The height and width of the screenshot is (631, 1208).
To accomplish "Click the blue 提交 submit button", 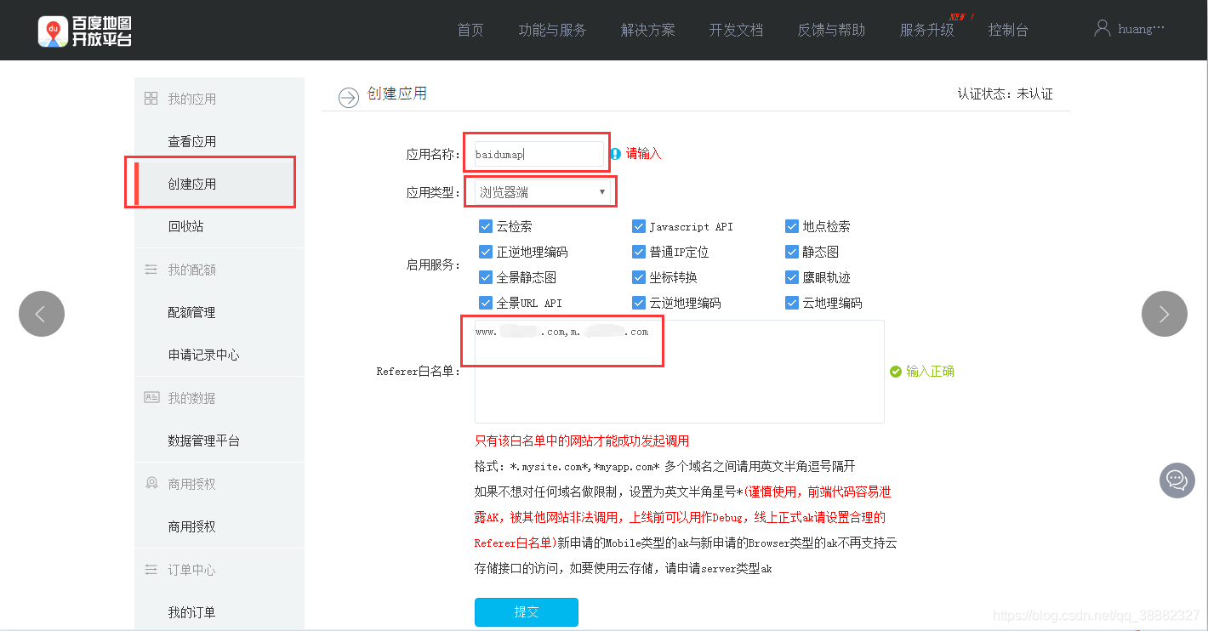I will pyautogui.click(x=527, y=612).
